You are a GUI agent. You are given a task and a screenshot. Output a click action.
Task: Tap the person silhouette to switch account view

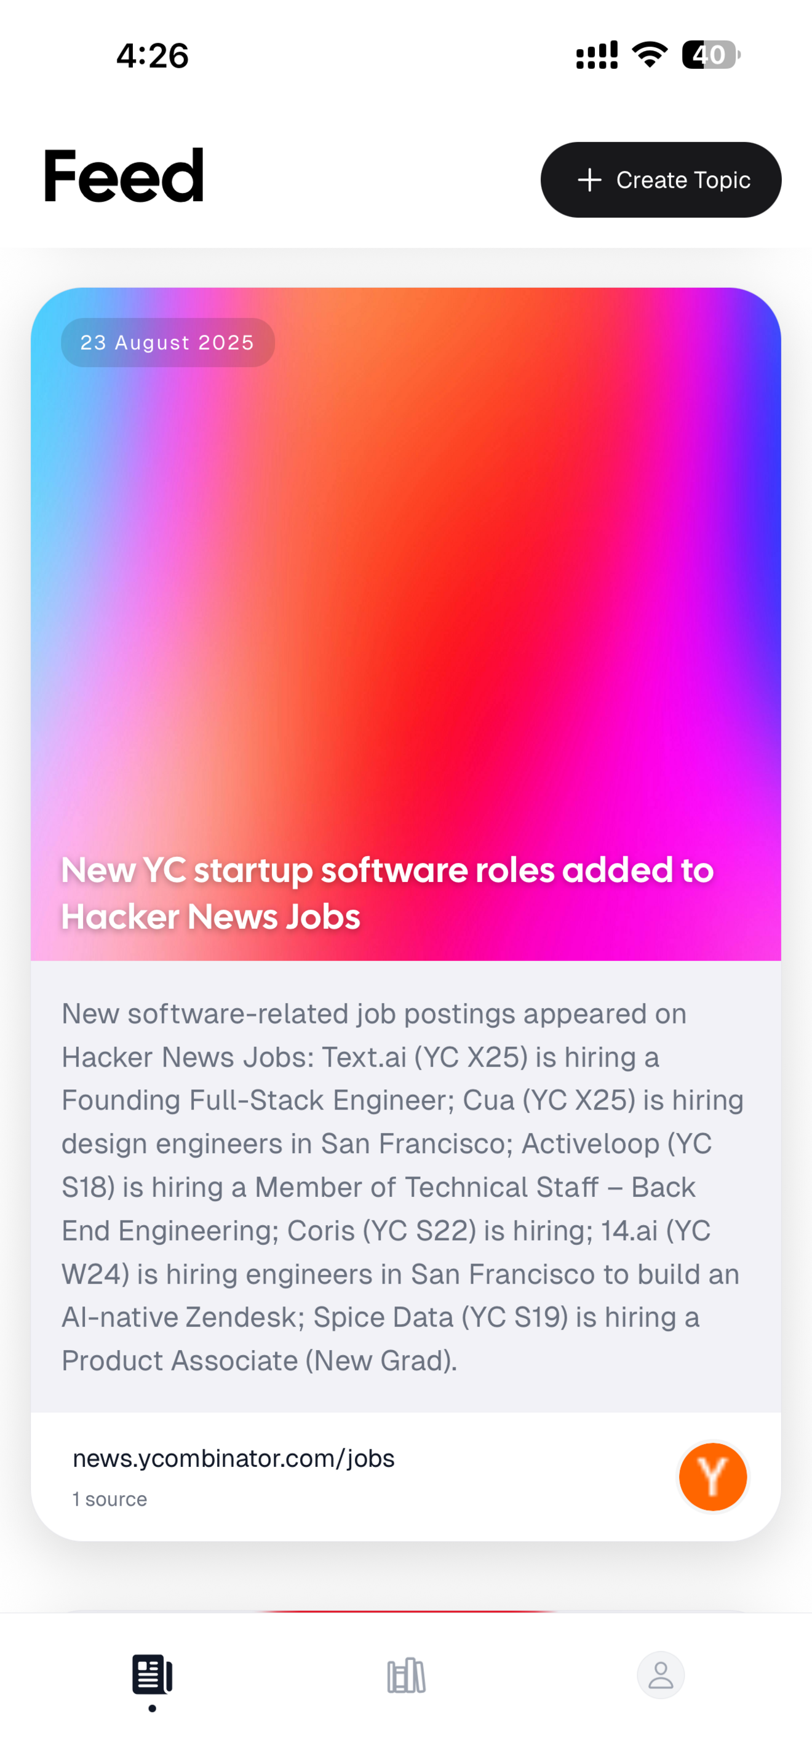coord(660,1675)
